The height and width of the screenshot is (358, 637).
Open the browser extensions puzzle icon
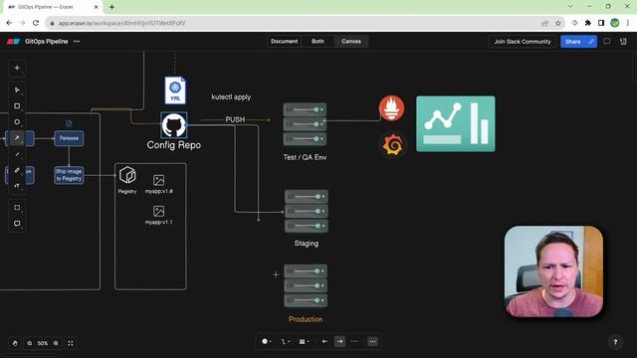pyautogui.click(x=588, y=23)
